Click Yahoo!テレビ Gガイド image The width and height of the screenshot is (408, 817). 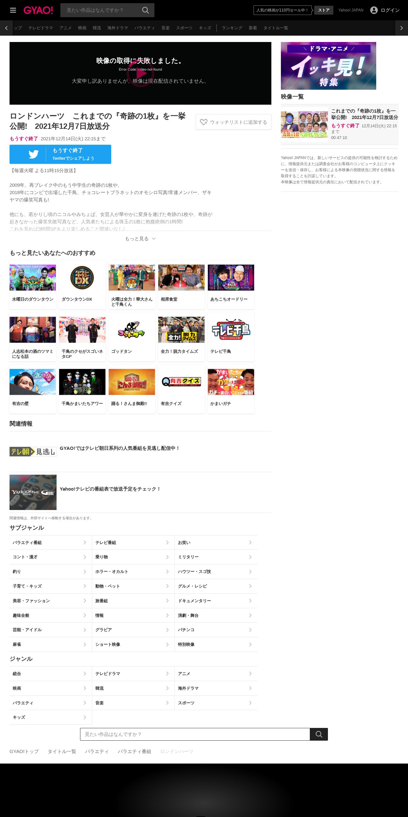click(x=33, y=492)
